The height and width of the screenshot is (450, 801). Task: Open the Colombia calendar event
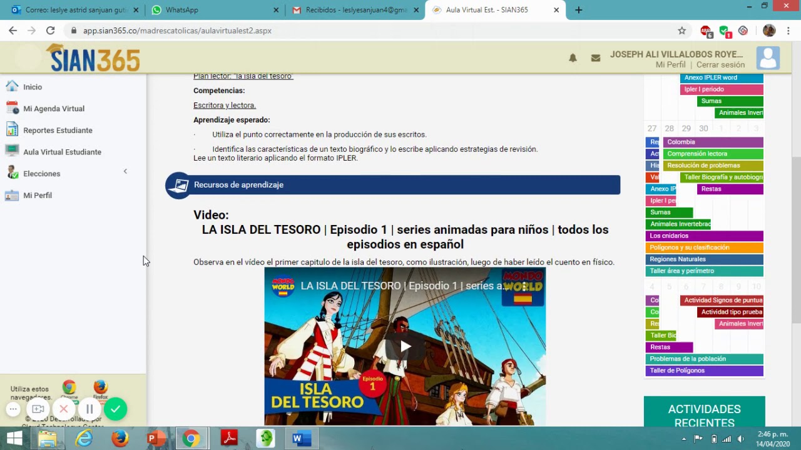713,142
